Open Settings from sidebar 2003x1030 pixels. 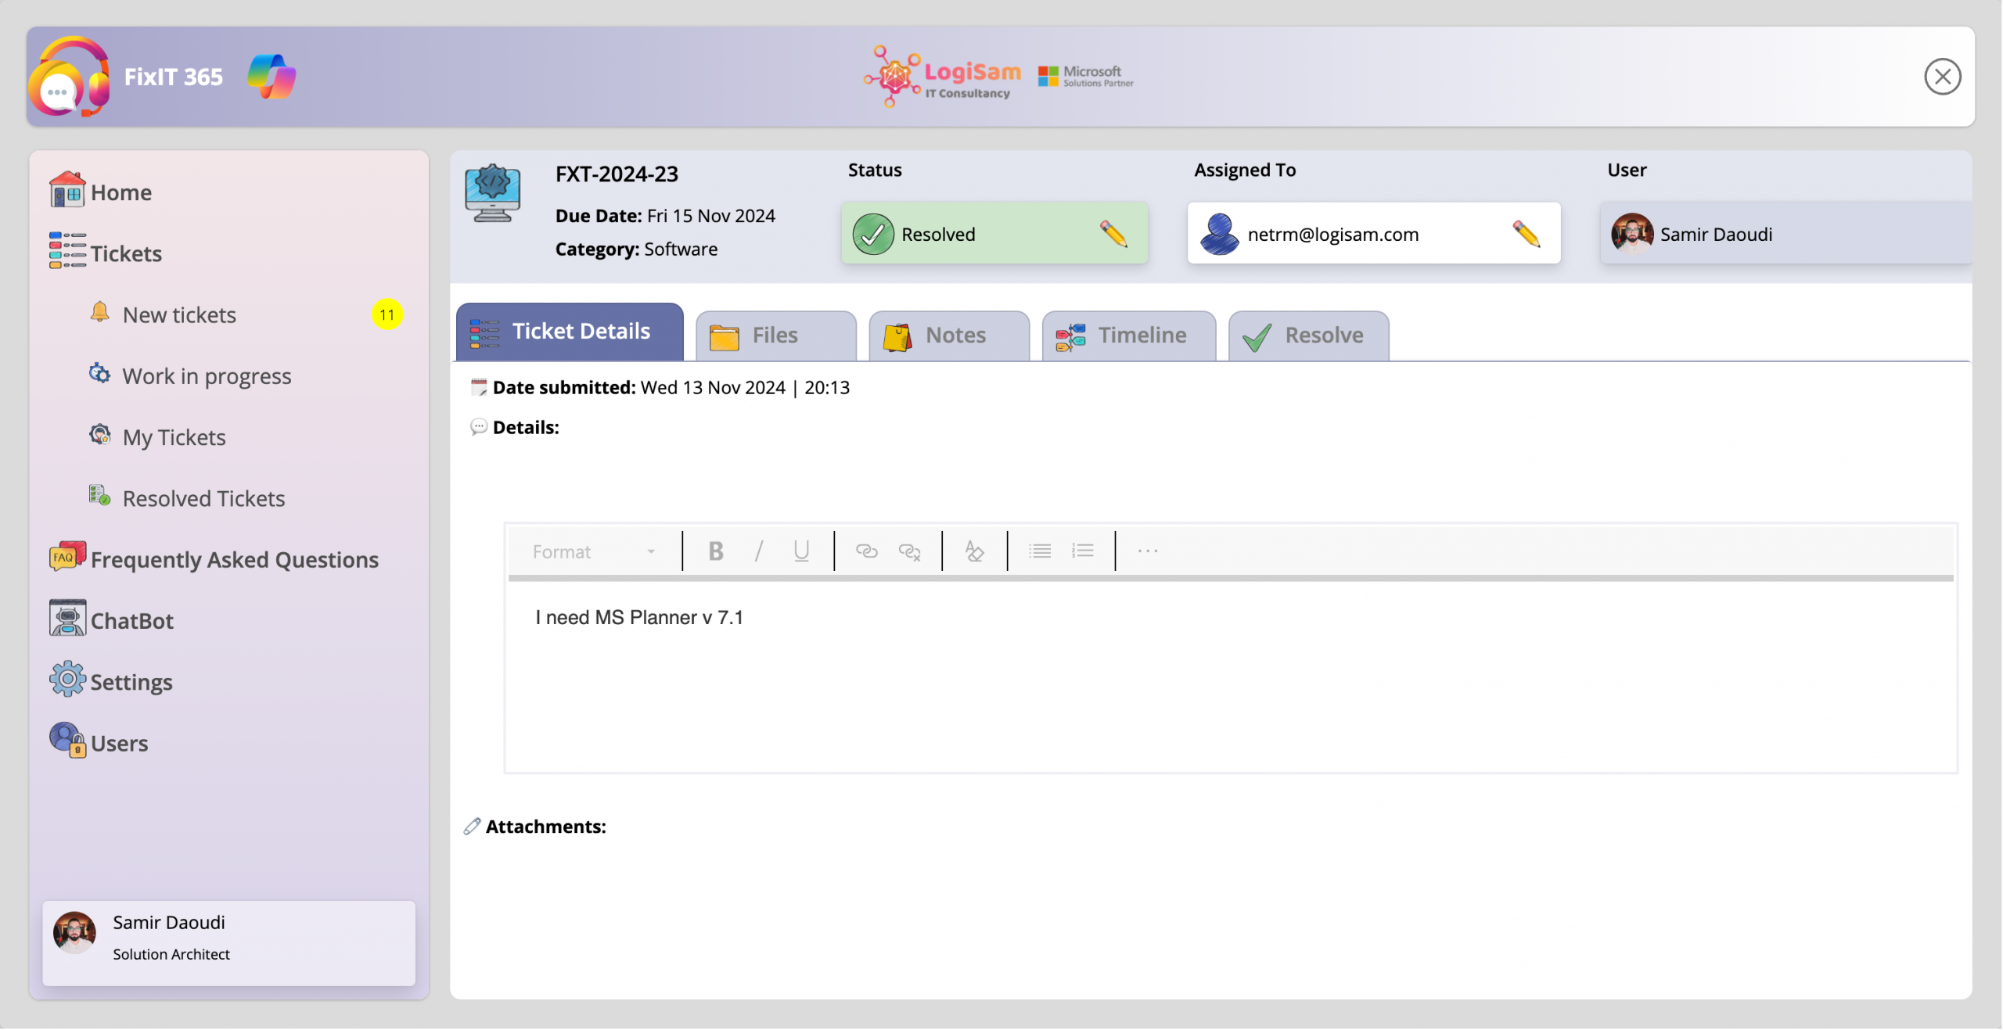tap(131, 682)
